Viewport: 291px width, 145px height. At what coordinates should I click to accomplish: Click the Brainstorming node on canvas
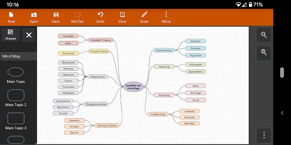[164, 50]
